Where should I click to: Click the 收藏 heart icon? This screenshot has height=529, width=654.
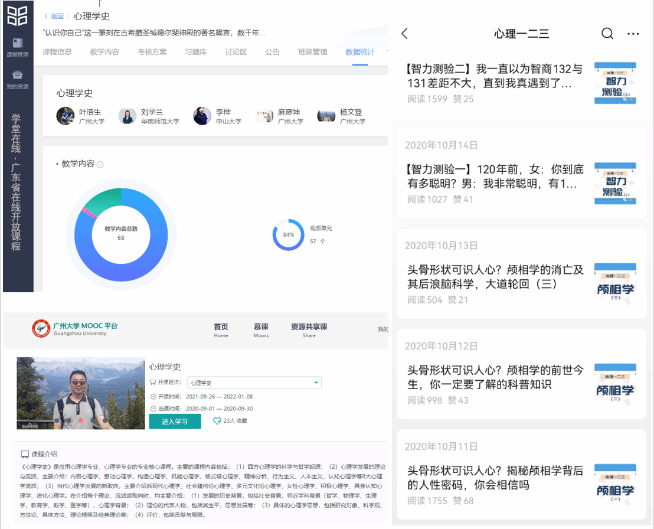(x=217, y=421)
